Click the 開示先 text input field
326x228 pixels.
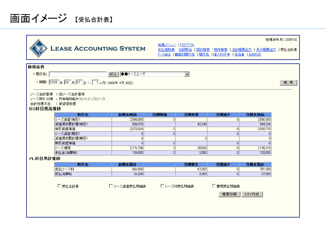pos(78,74)
